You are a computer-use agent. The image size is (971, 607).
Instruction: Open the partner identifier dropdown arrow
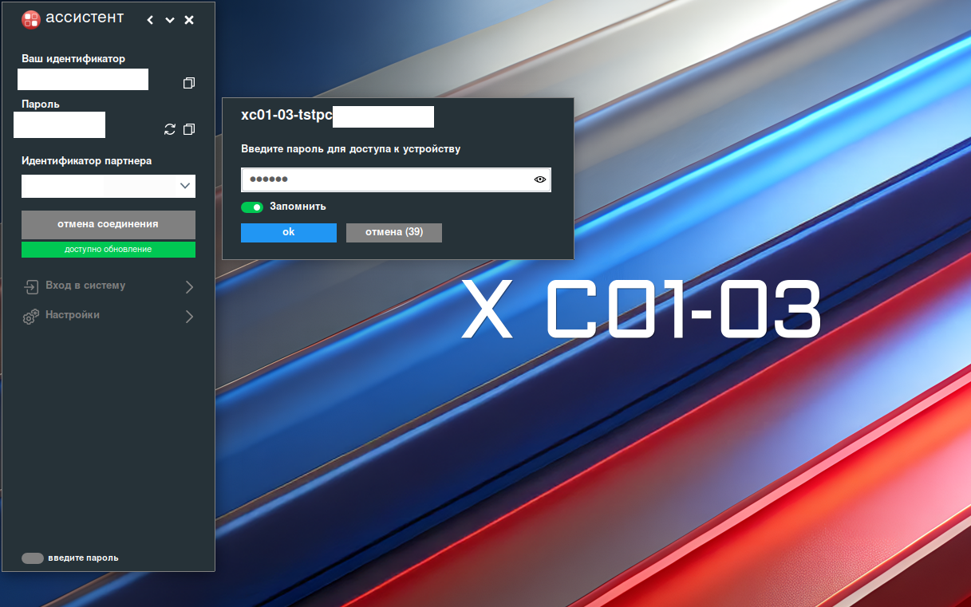pos(185,186)
